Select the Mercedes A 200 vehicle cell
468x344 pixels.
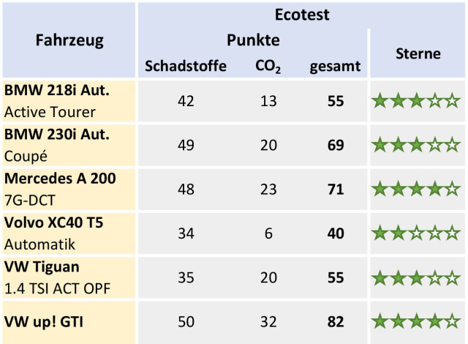click(69, 189)
